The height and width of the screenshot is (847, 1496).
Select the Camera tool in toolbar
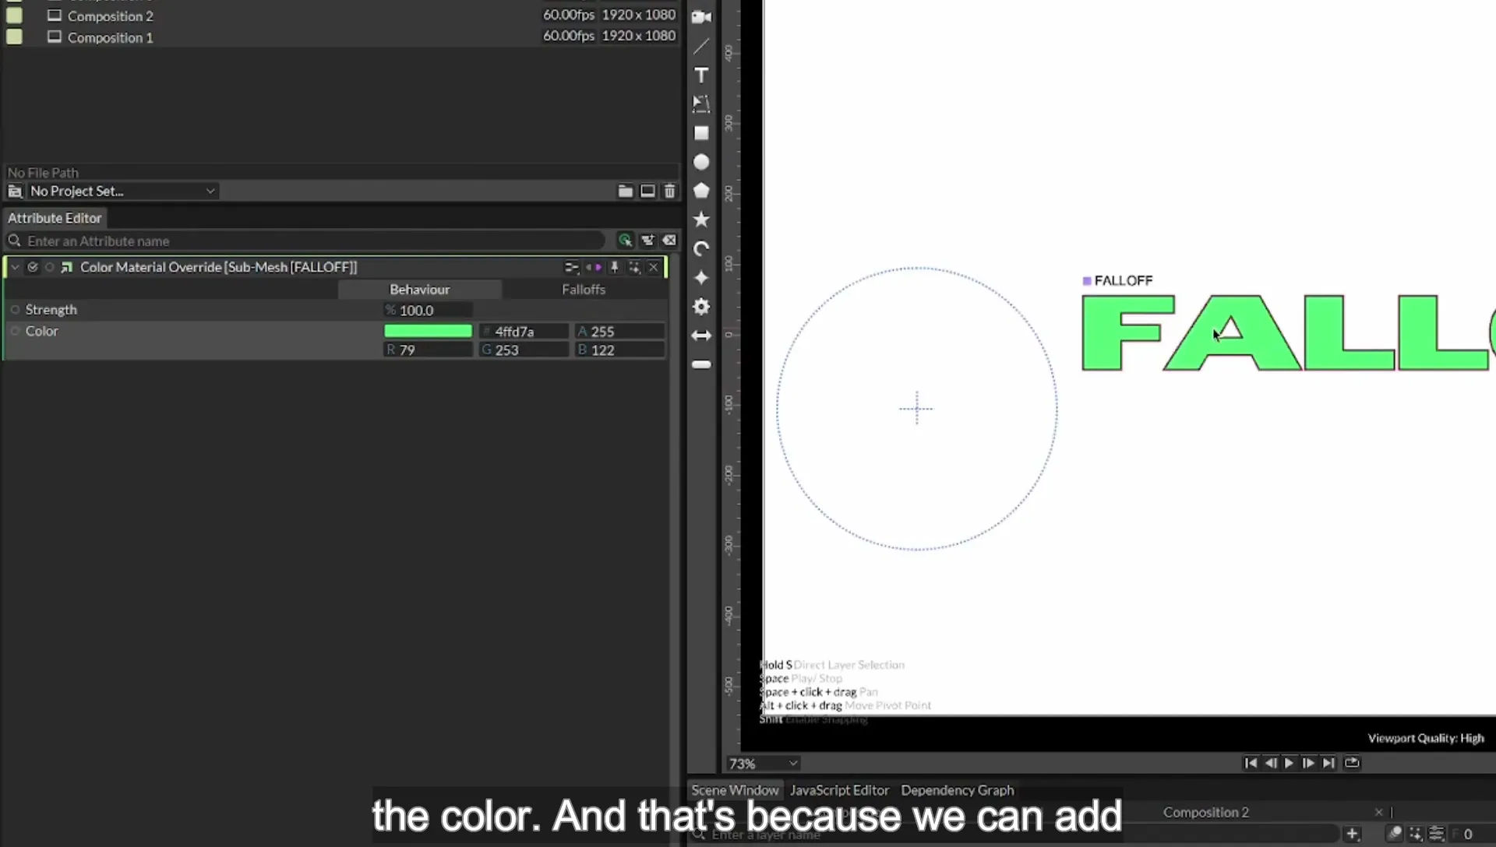(x=701, y=16)
